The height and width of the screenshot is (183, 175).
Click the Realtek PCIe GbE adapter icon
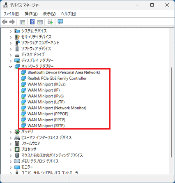(x=23, y=79)
